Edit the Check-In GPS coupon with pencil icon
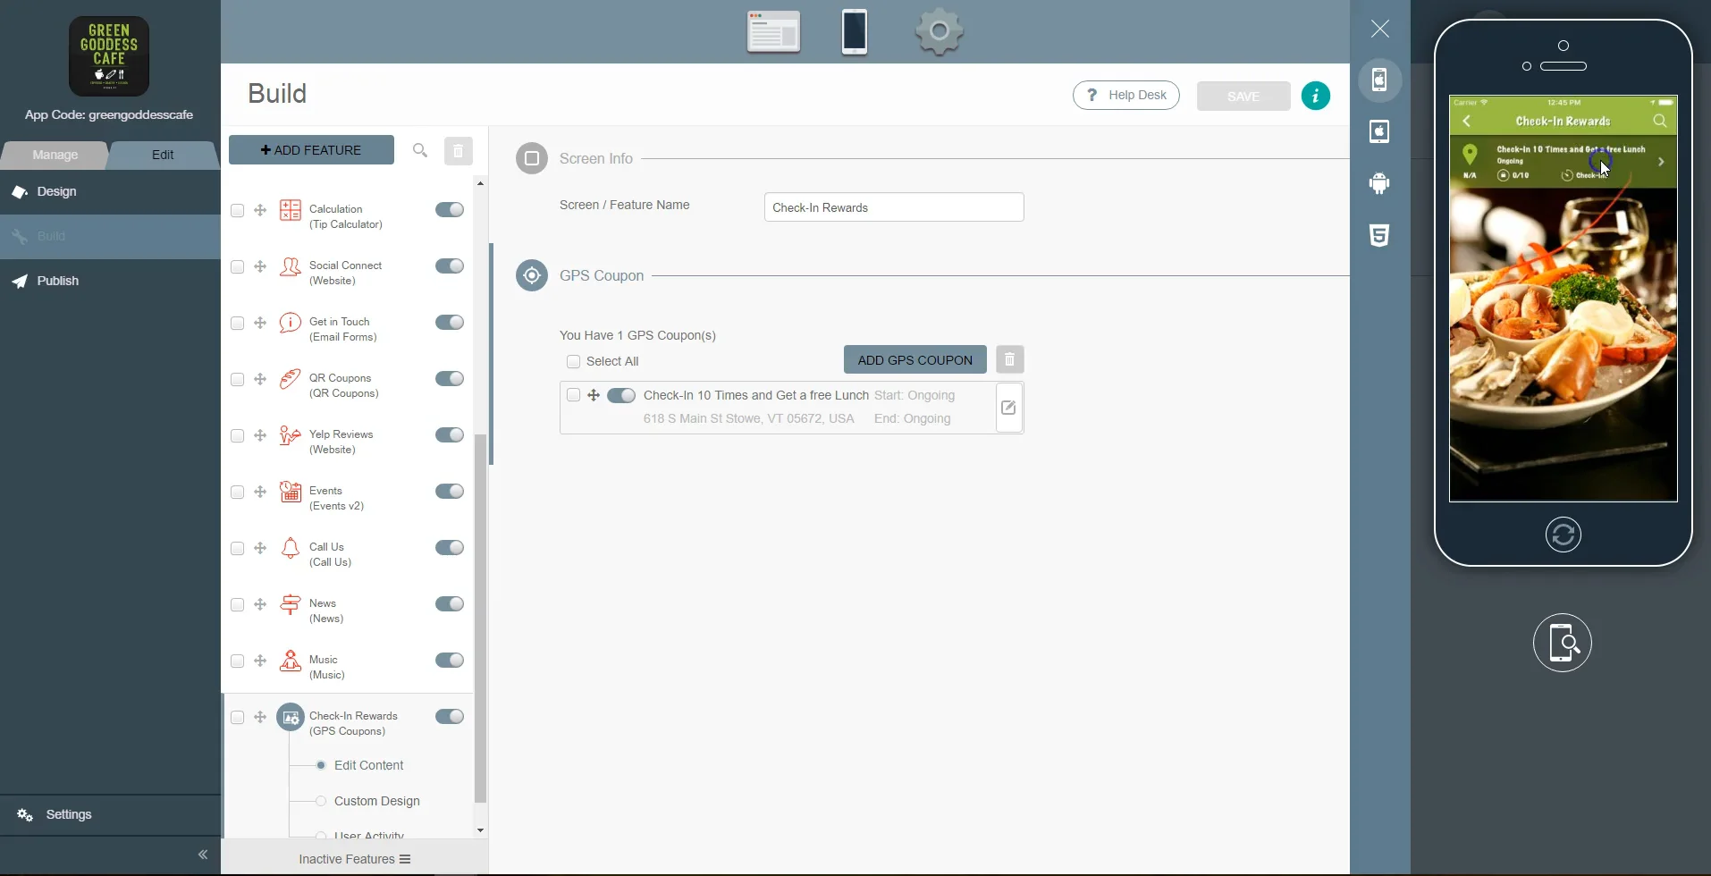1711x876 pixels. 1008,408
